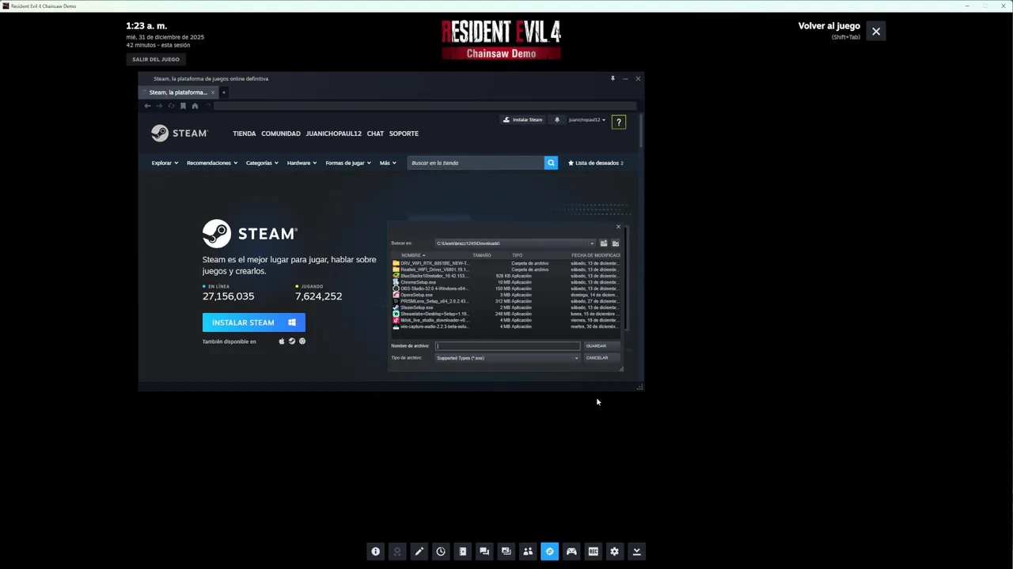Go up one folder icon in file dialog
This screenshot has width=1013, height=569.
[603, 243]
